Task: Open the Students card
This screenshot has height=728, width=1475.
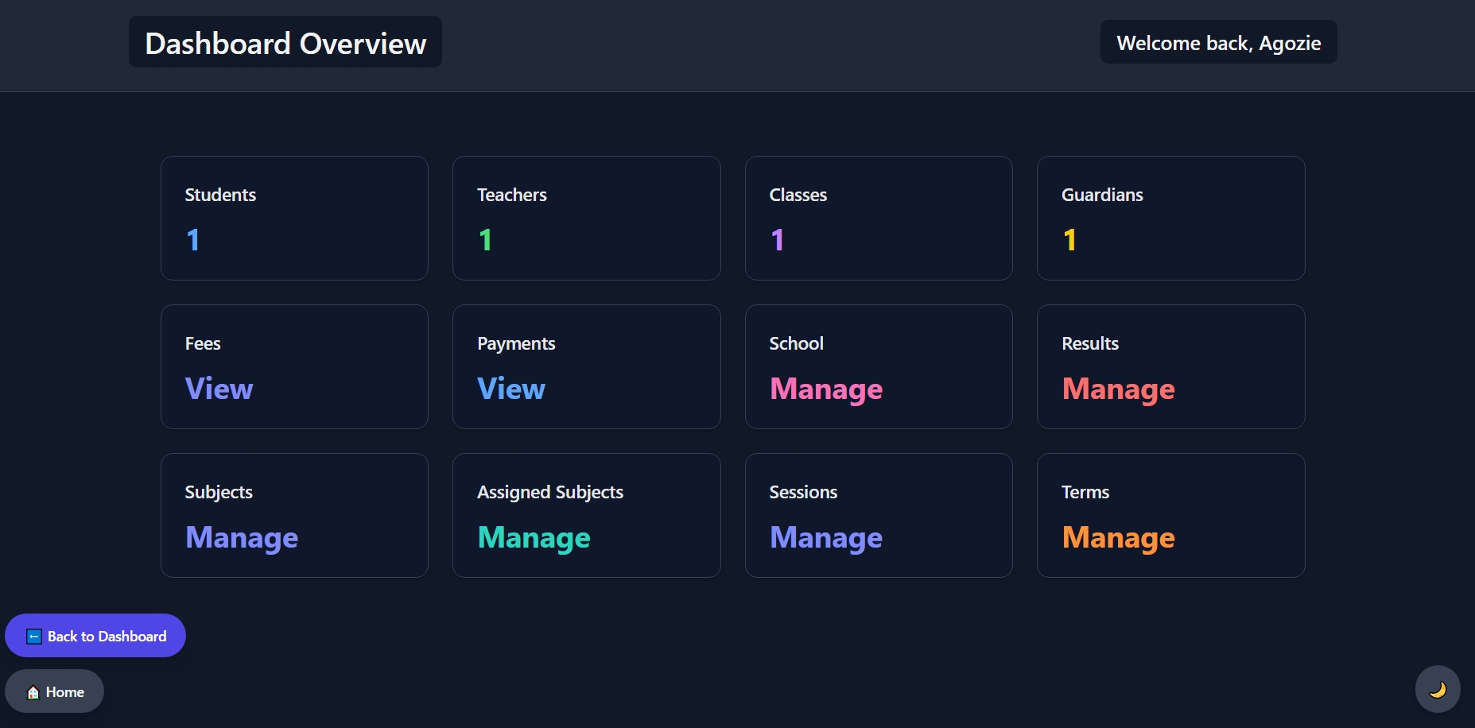Action: (294, 218)
